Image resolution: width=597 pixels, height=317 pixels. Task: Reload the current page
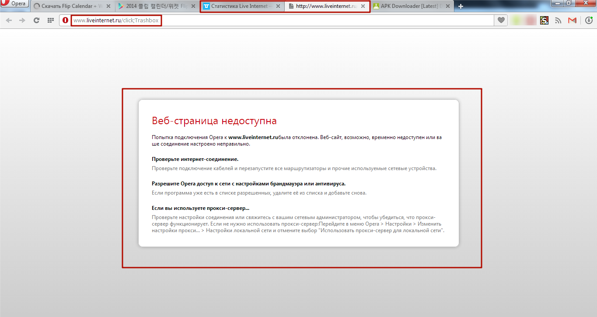(x=37, y=20)
